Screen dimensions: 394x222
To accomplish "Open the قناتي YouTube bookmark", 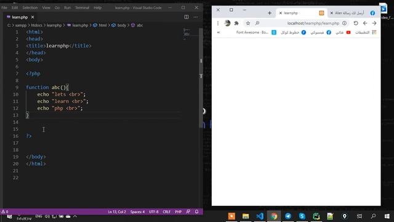I will point(343,33).
